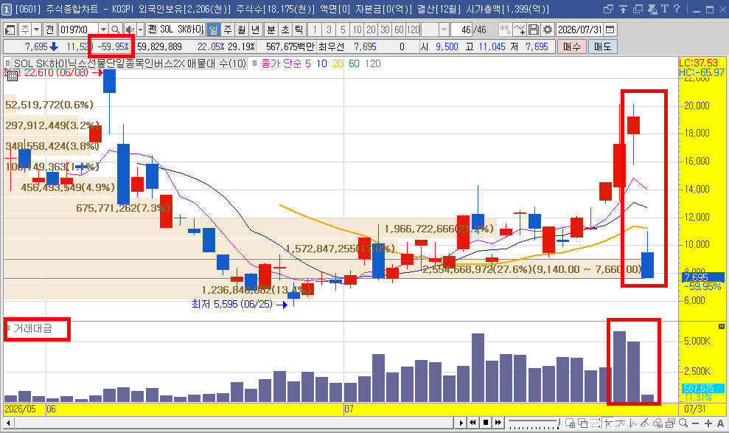Open chart settings gear icon
The image size is (729, 433).
(548, 30)
